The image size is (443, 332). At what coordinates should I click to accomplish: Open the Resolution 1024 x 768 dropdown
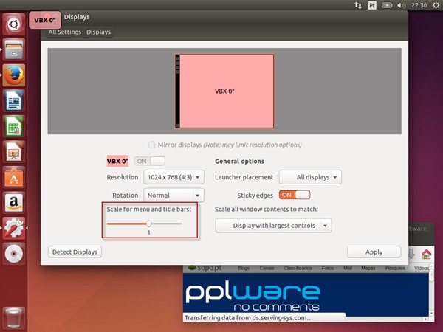174,177
